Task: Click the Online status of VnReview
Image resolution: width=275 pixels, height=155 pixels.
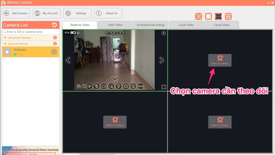Action: pyautogui.click(x=19, y=54)
